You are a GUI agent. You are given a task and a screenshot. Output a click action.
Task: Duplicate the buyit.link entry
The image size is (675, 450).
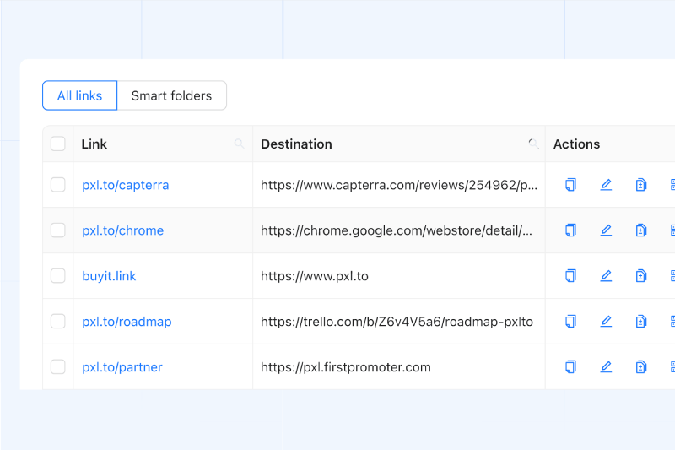pyautogui.click(x=641, y=275)
